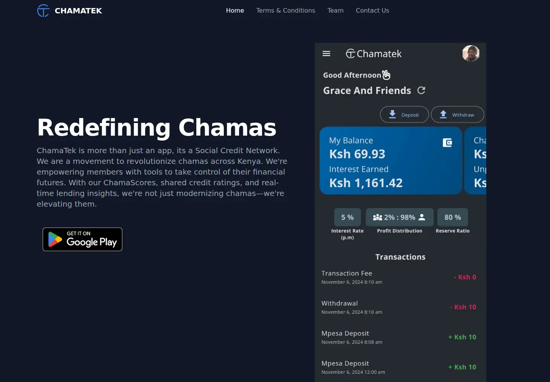
Task: Click the 'Ksh 1,161.42' interest earned value
Action: [x=366, y=183]
